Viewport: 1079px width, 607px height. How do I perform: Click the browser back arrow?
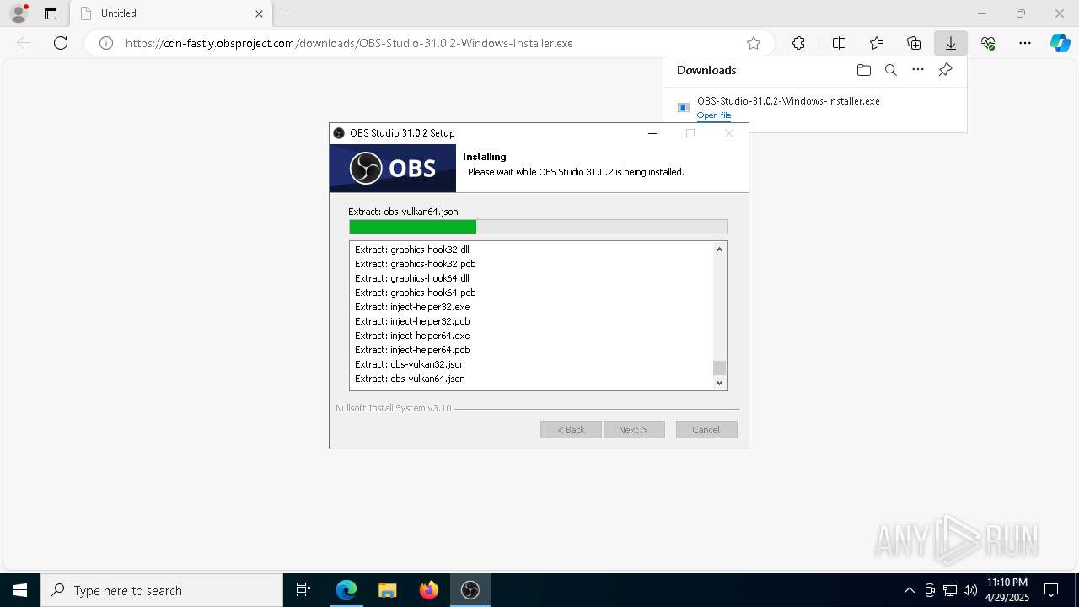coord(24,43)
